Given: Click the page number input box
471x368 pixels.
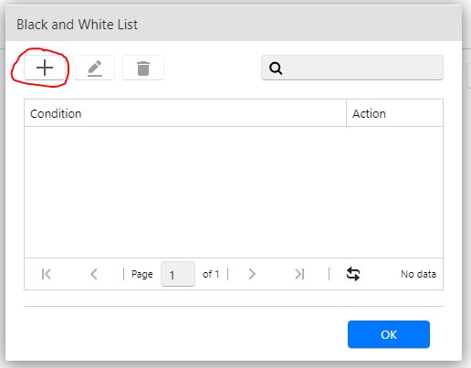Looking at the screenshot, I should (178, 274).
